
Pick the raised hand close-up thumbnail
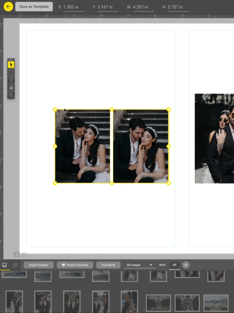coord(130,302)
